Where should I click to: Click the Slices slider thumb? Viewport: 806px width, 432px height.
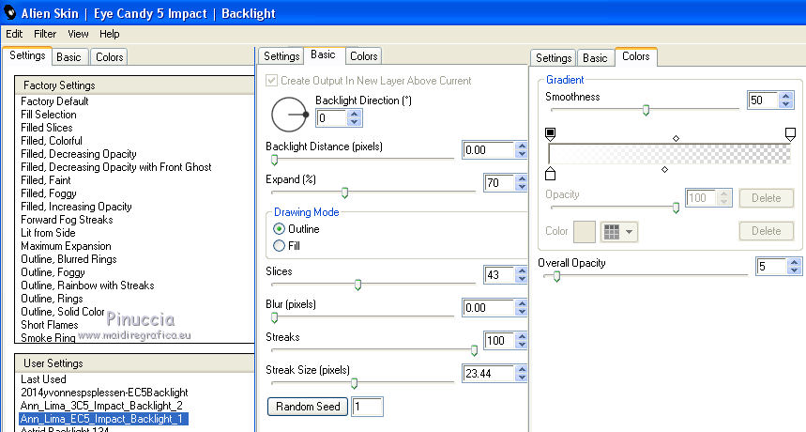[x=357, y=285]
